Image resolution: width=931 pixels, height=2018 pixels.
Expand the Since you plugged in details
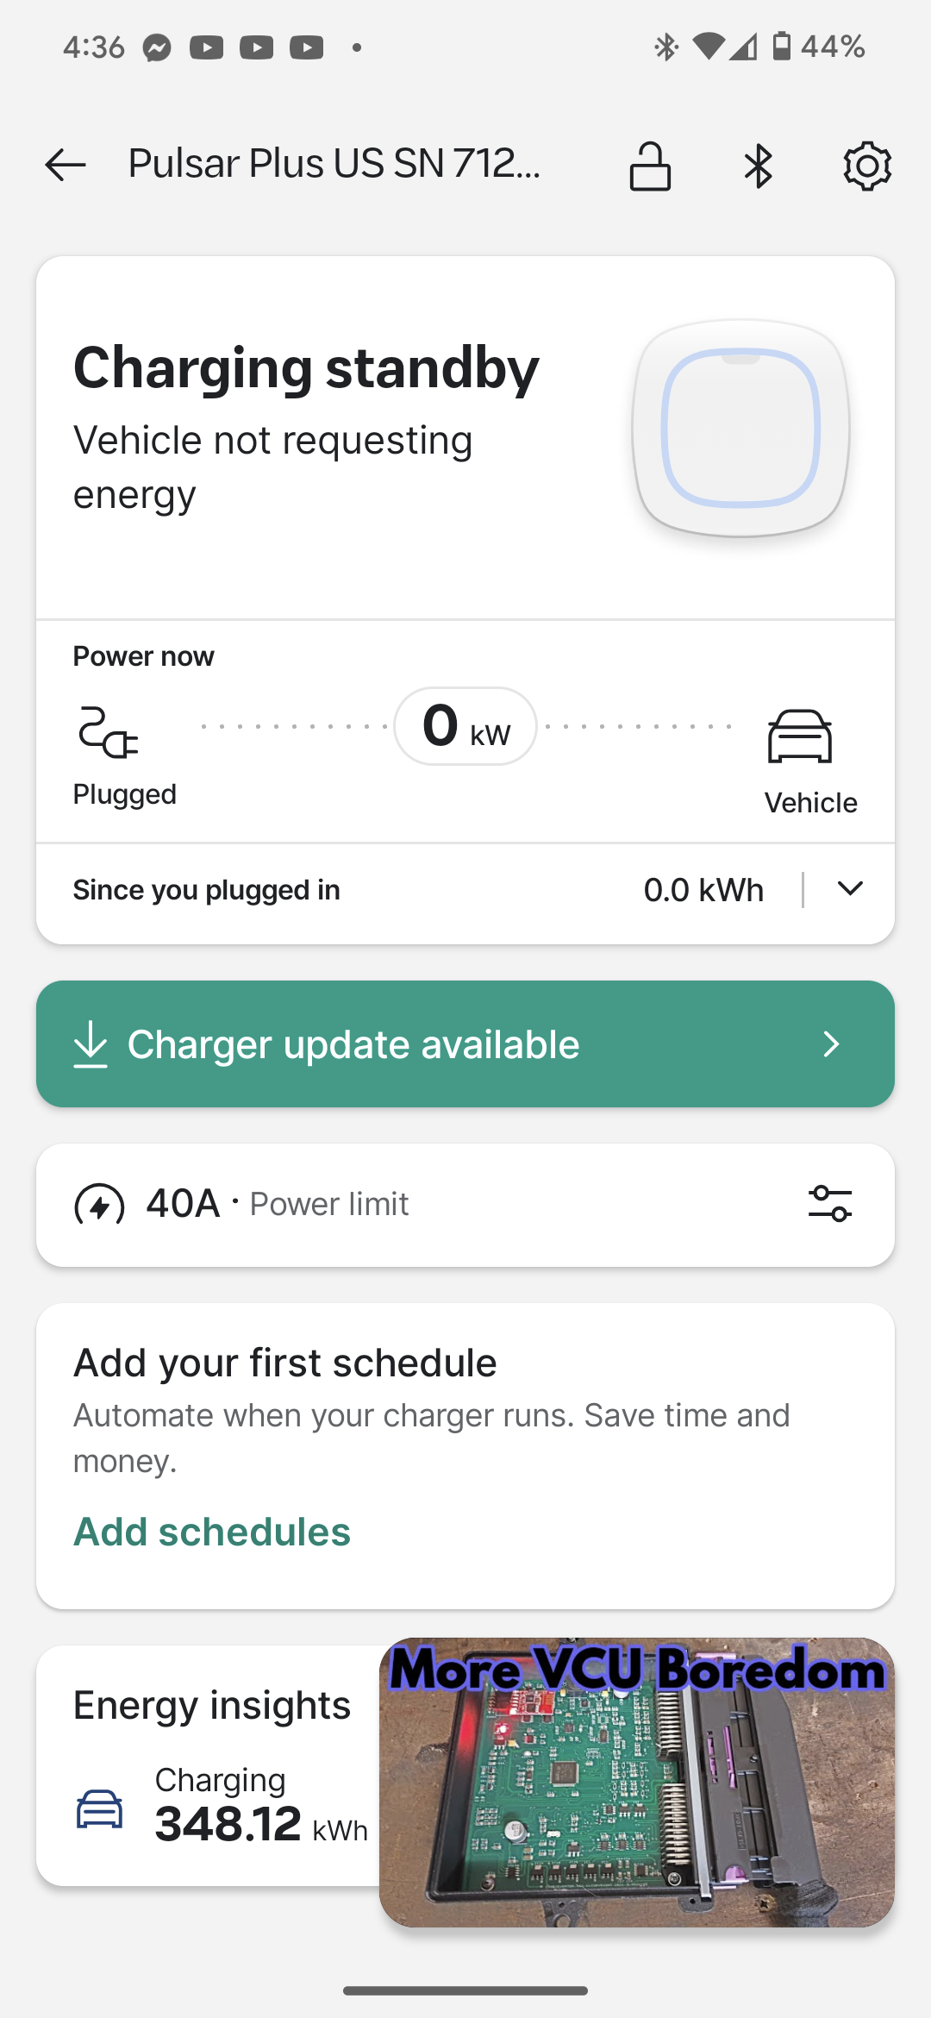point(850,889)
